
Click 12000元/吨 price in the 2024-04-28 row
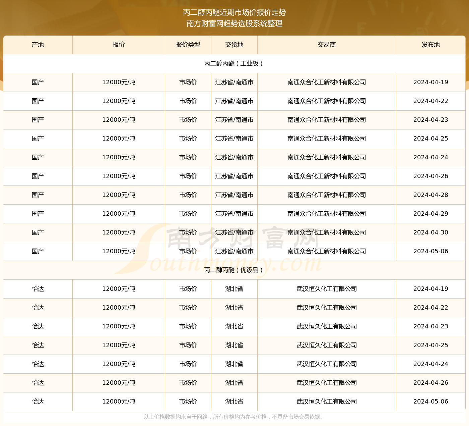pos(119,195)
